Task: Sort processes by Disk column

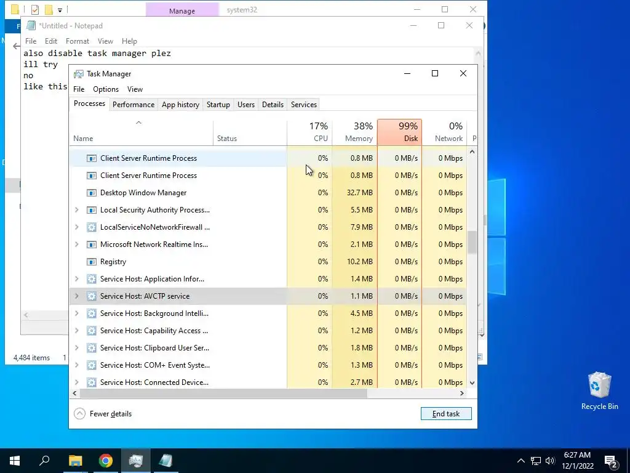Action: [399, 132]
